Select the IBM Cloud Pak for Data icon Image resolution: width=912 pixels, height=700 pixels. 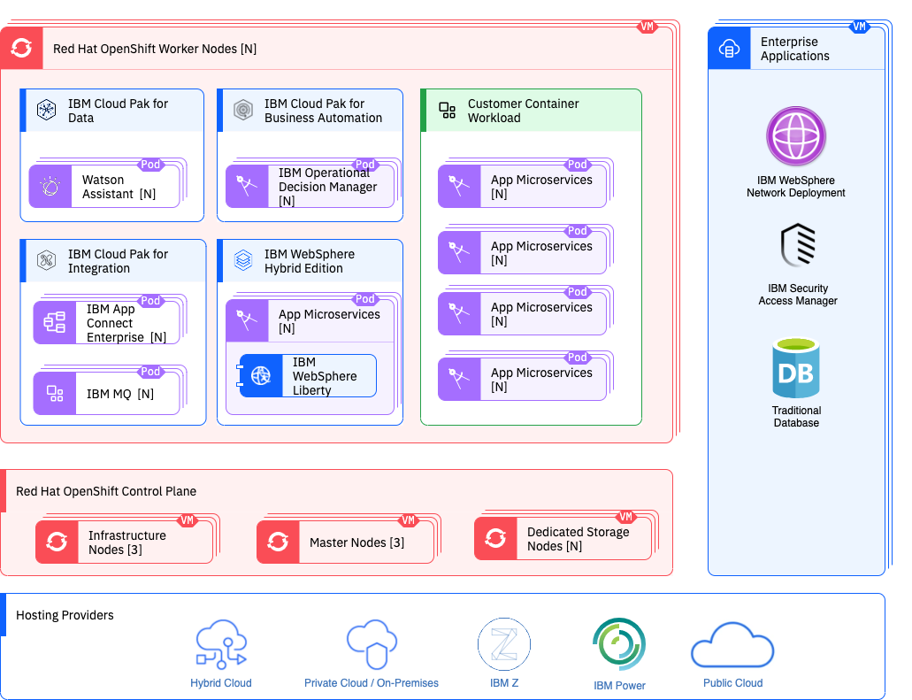click(46, 111)
